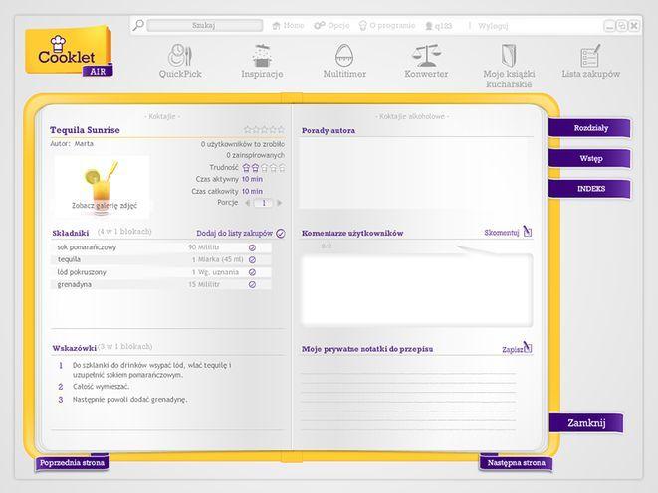Open Opcje settings

(331, 26)
